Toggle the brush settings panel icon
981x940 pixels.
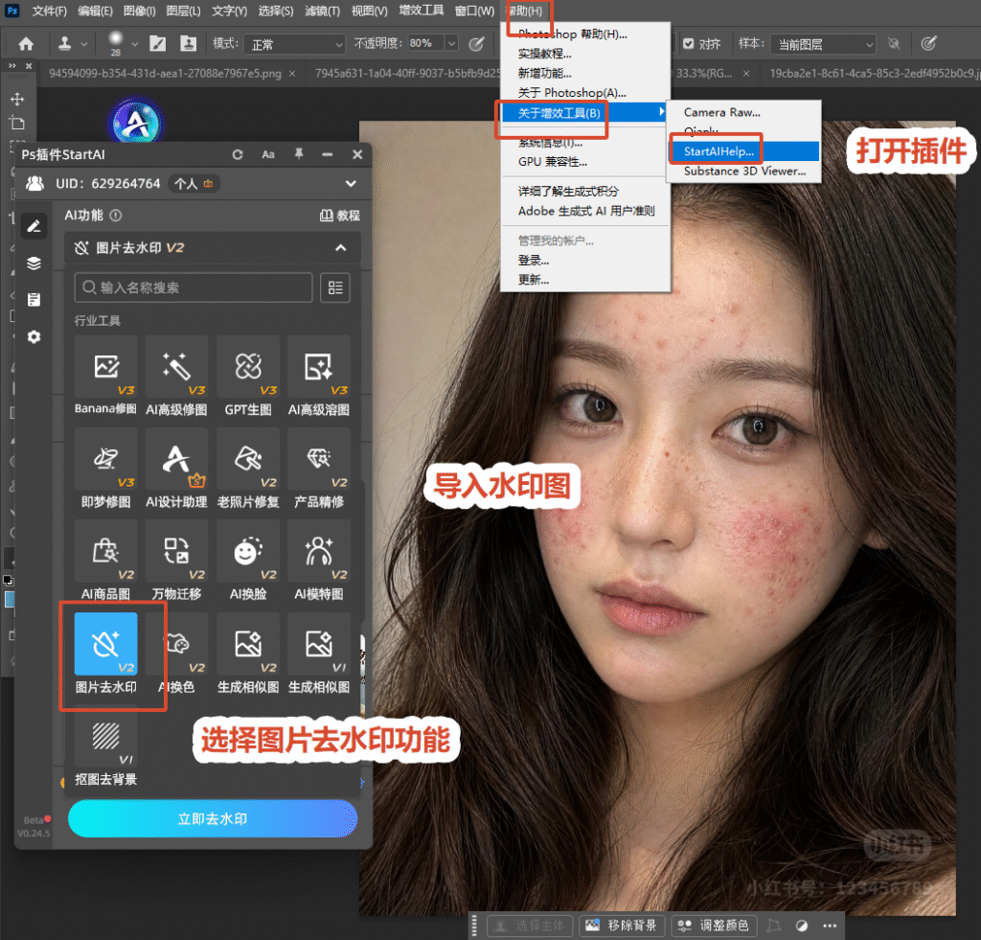(158, 44)
